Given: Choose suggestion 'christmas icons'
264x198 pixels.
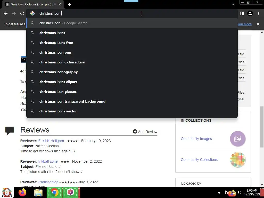Looking at the screenshot, I should [132, 33].
